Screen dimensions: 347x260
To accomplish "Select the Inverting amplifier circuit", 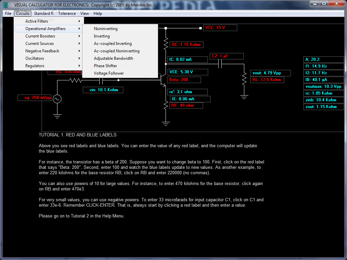I will pos(120,36).
